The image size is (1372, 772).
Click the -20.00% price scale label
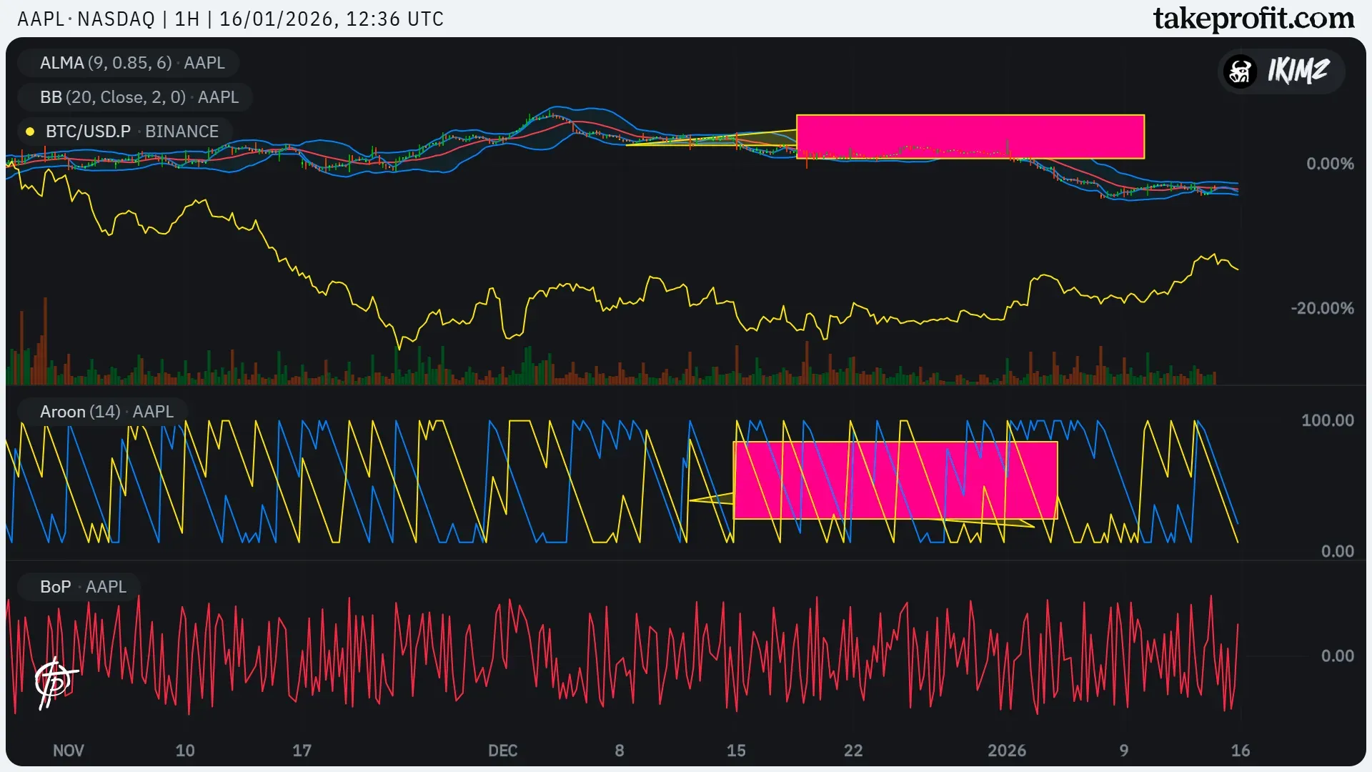[1321, 308]
